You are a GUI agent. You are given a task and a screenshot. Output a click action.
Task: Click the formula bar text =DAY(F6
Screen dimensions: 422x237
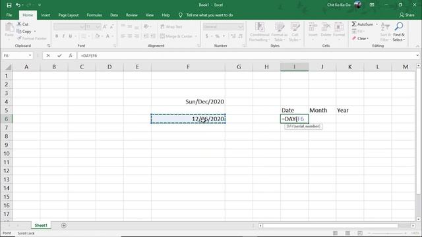pos(89,55)
